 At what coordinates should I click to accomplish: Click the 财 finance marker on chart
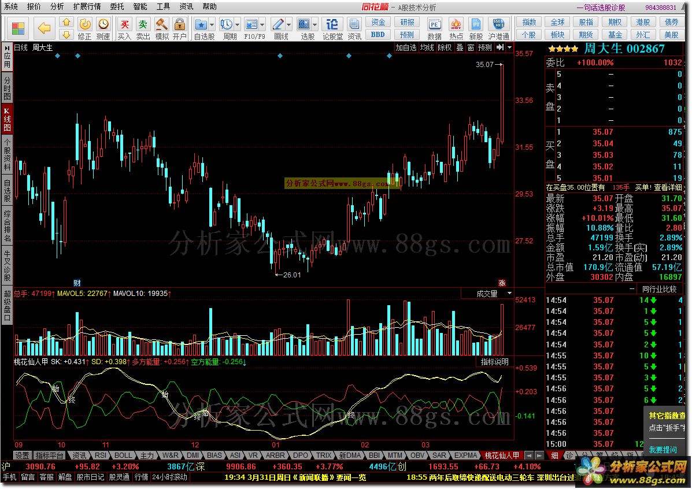click(x=77, y=283)
